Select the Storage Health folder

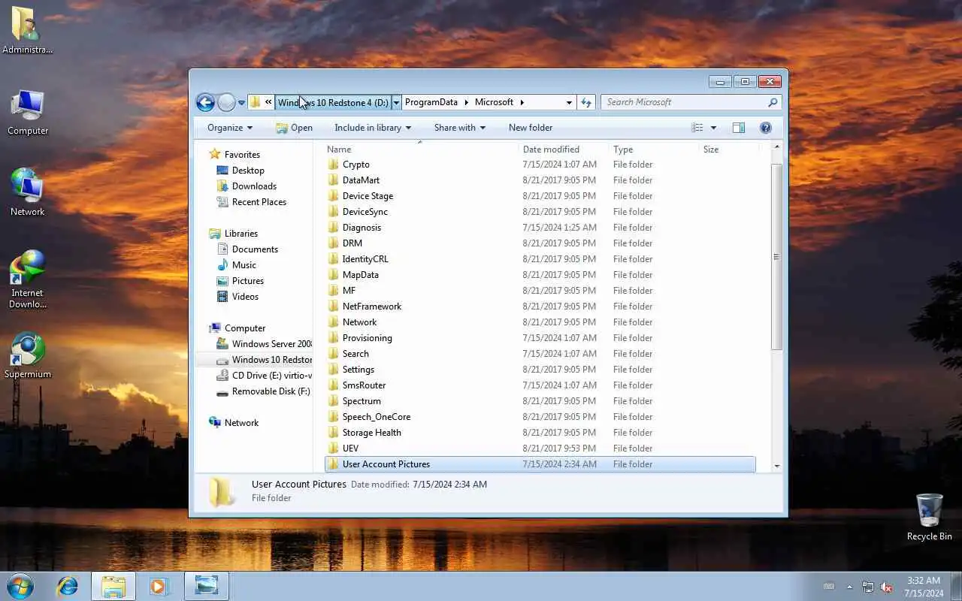540,433
